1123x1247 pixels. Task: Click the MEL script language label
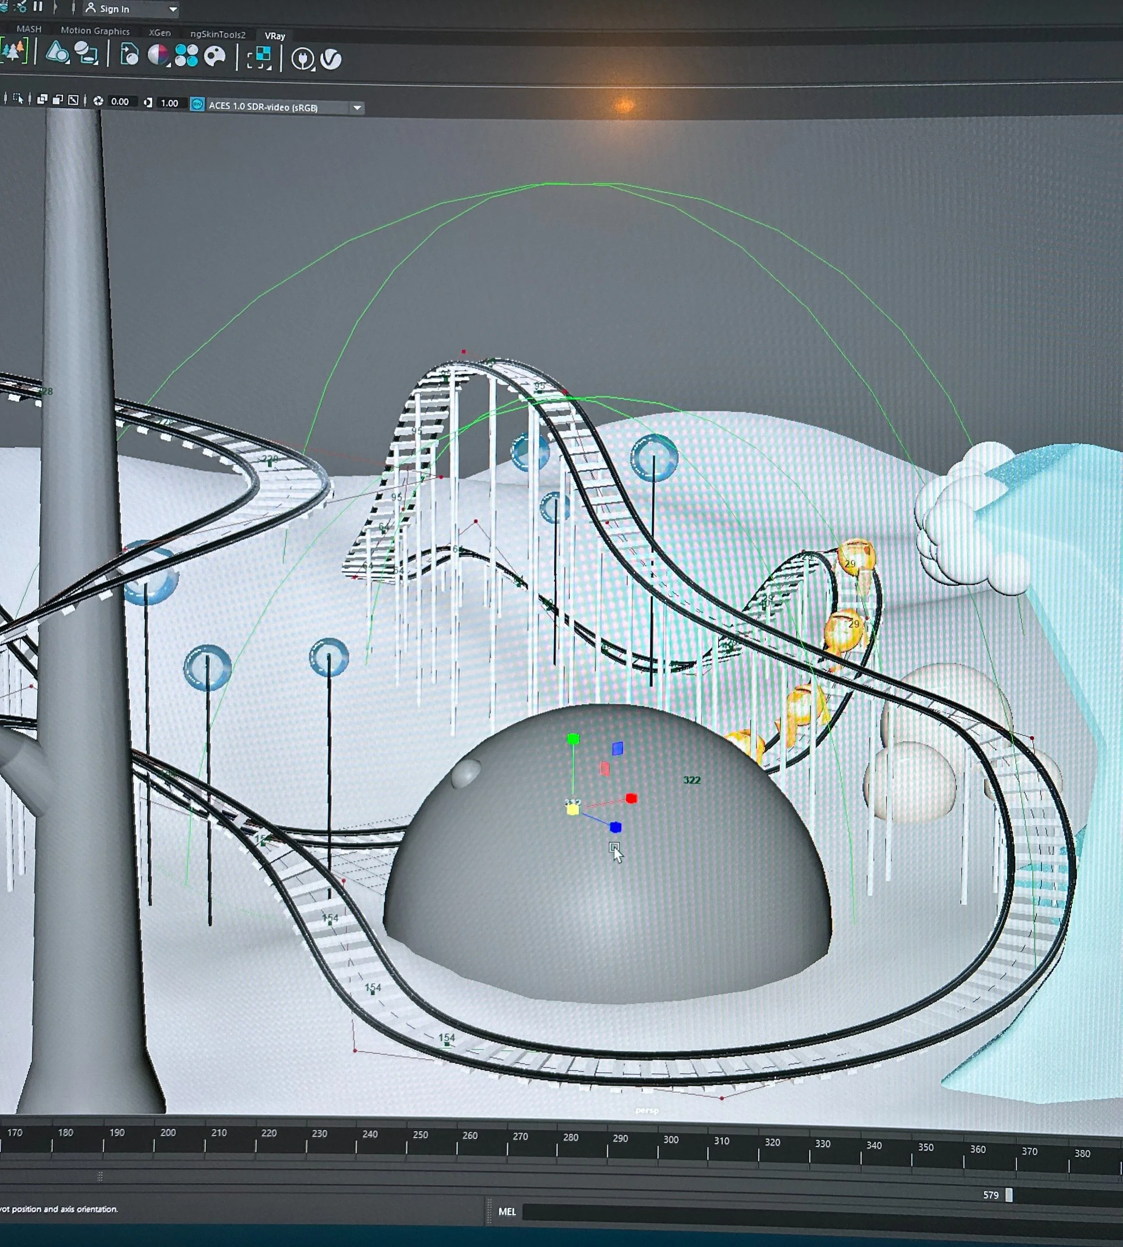507,1212
